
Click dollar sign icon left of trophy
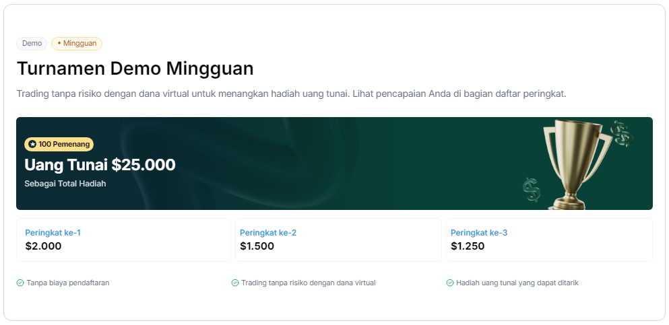(532, 189)
